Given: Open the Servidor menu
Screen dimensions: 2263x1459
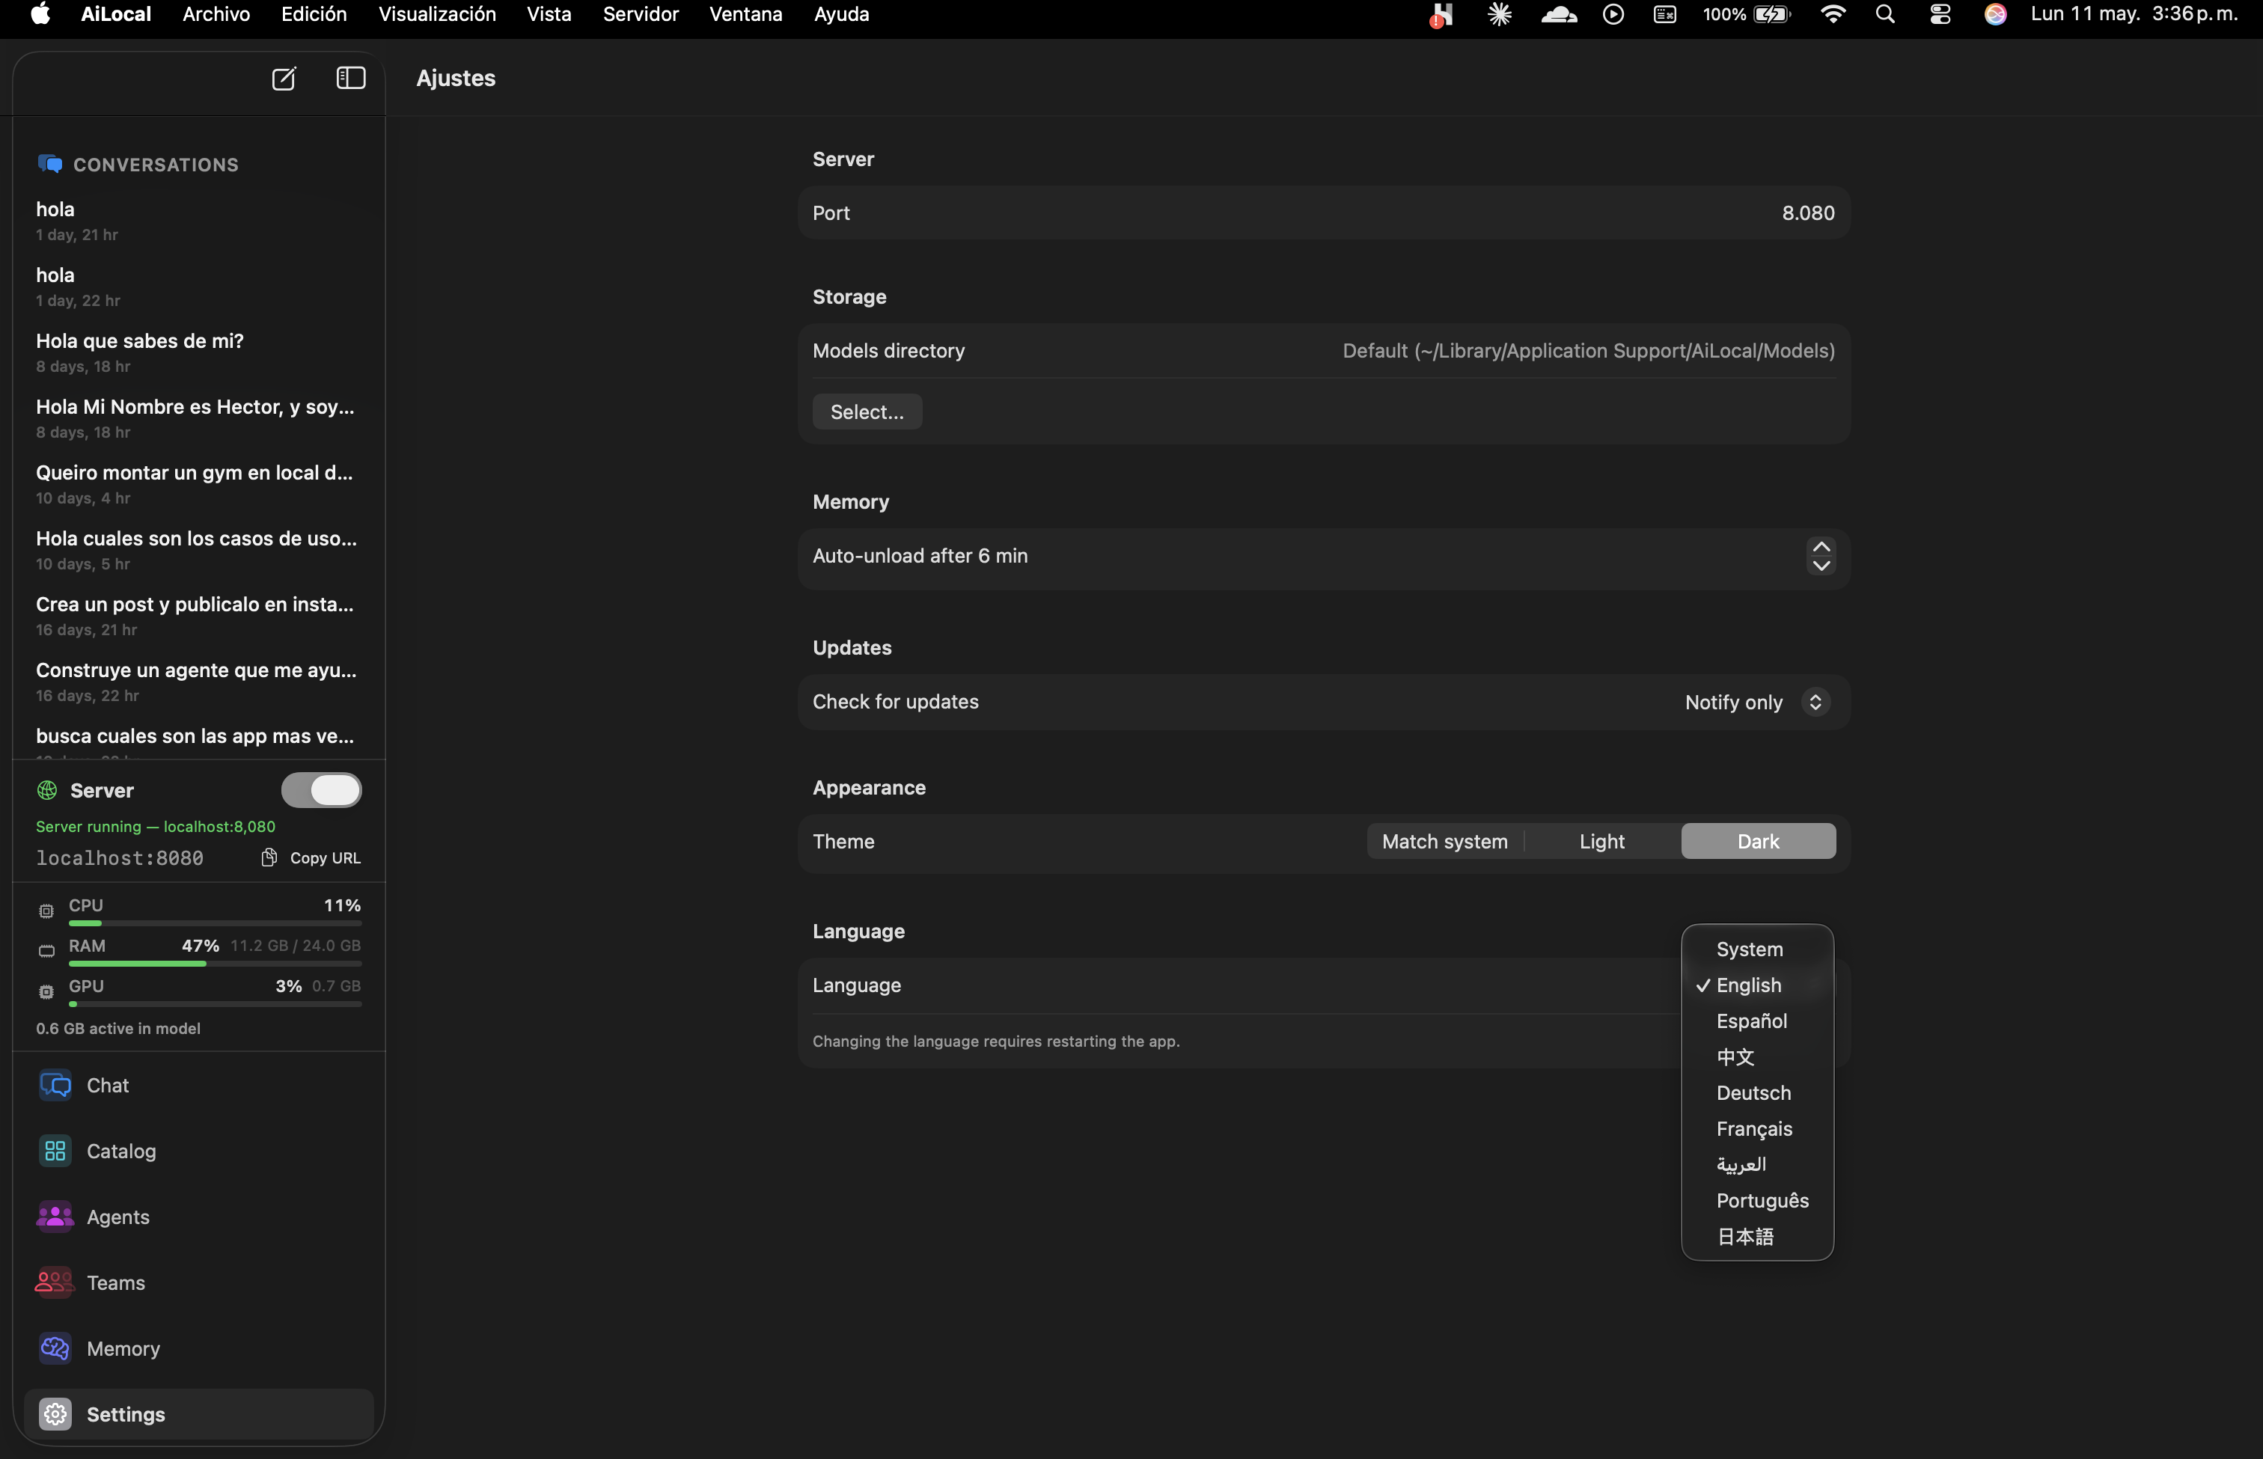Looking at the screenshot, I should click(x=641, y=14).
